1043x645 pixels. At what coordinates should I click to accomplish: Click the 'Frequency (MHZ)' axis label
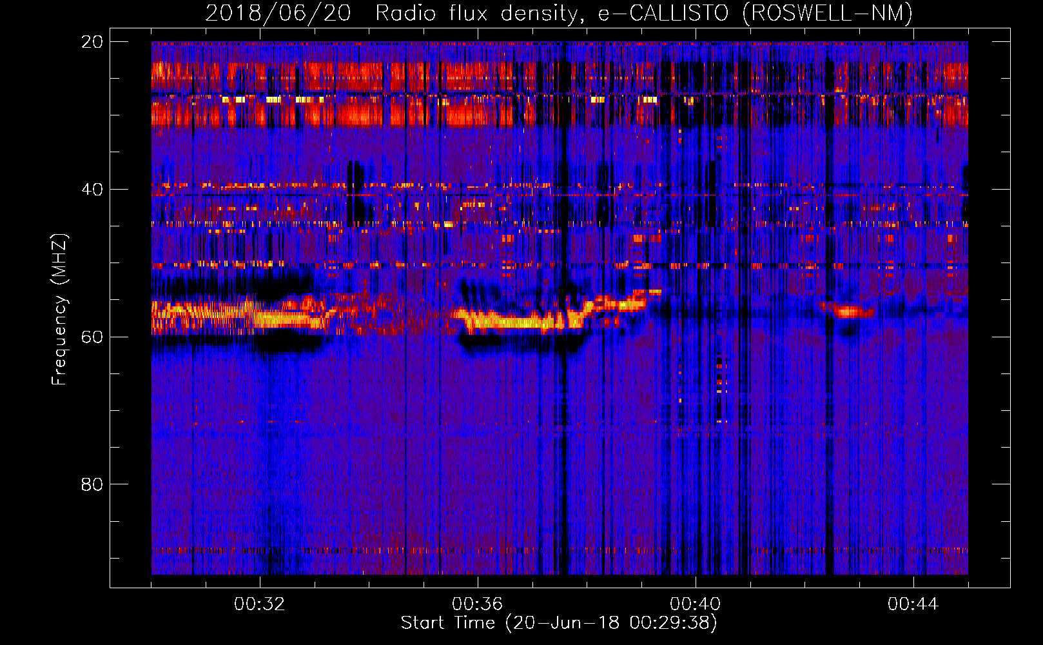(59, 310)
